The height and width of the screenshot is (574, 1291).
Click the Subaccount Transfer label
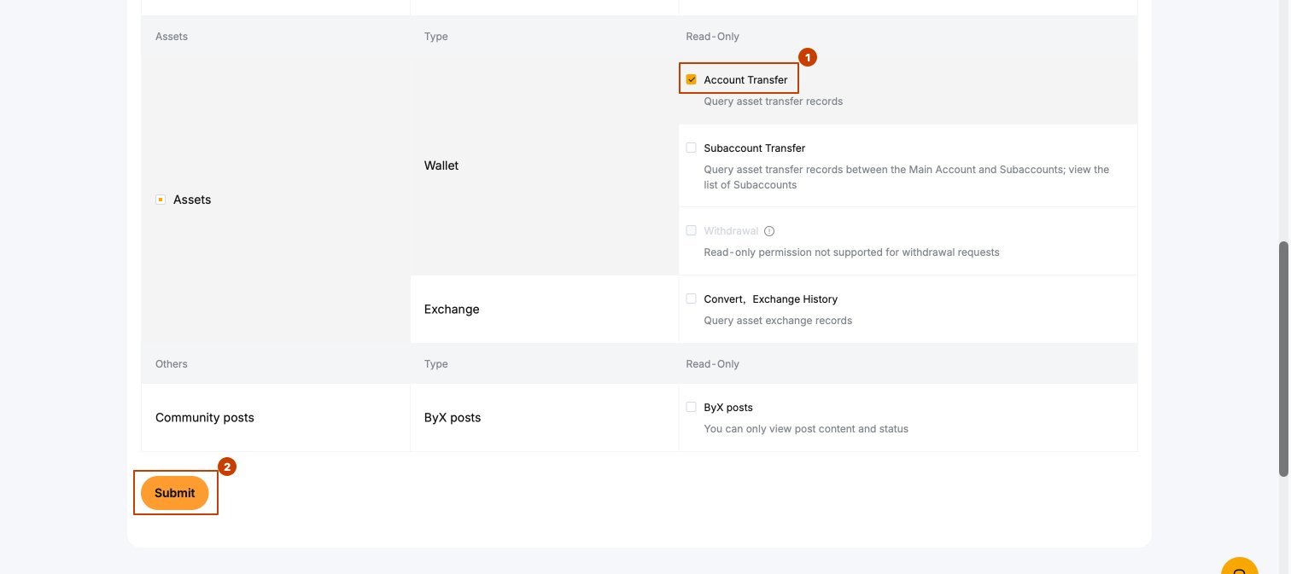[x=755, y=148]
